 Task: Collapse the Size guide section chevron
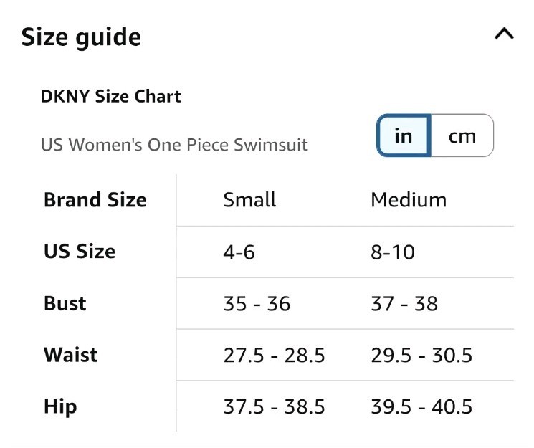coord(504,34)
